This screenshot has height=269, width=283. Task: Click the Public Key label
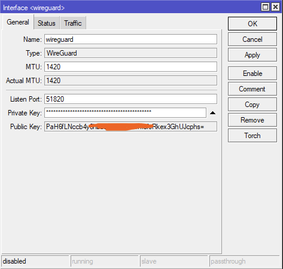pos(26,127)
